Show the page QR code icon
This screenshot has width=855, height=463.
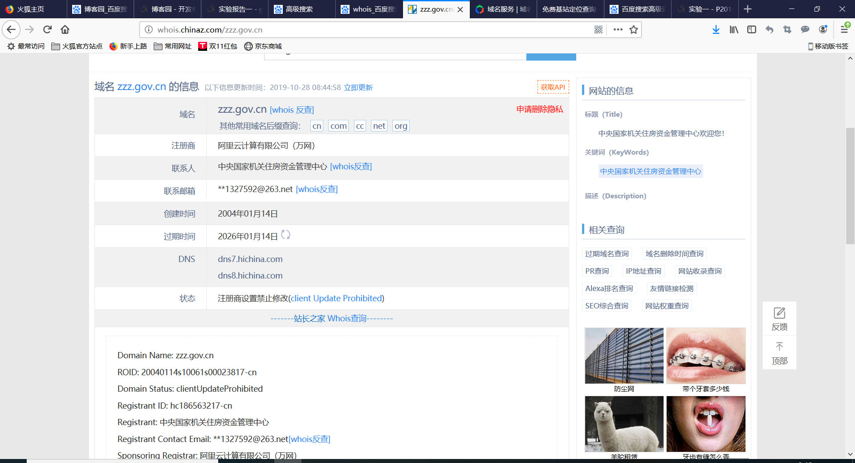[598, 29]
